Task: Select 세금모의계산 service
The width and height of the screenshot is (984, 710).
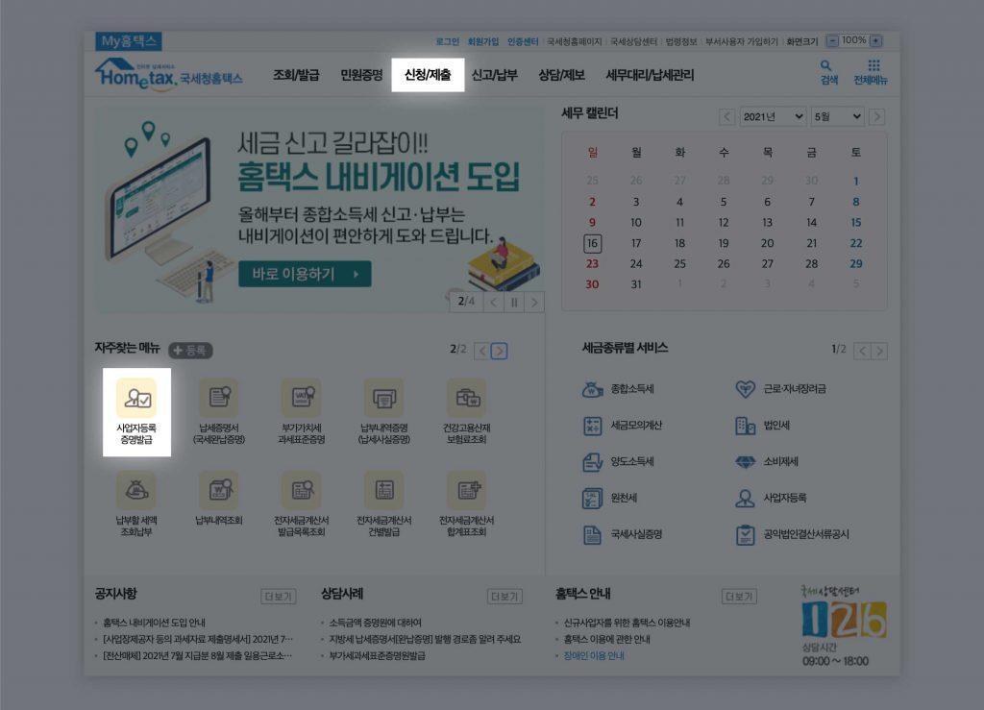Action: pos(622,426)
